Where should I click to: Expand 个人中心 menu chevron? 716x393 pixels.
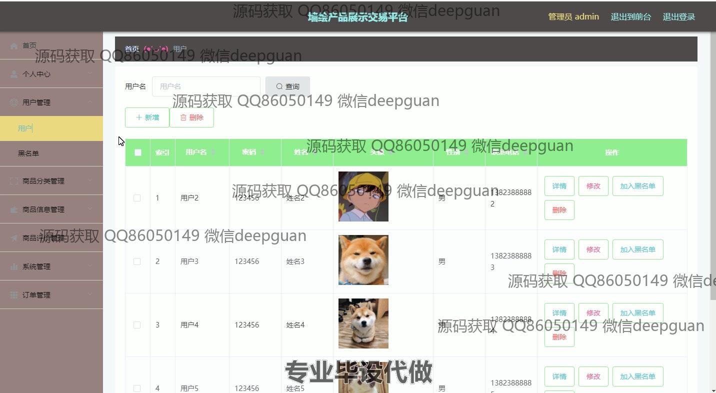click(90, 73)
